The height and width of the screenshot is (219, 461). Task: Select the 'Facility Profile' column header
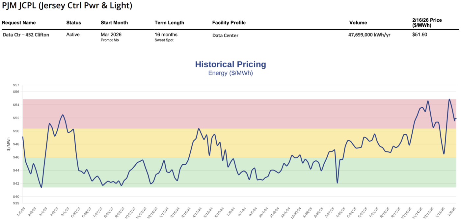pyautogui.click(x=229, y=23)
